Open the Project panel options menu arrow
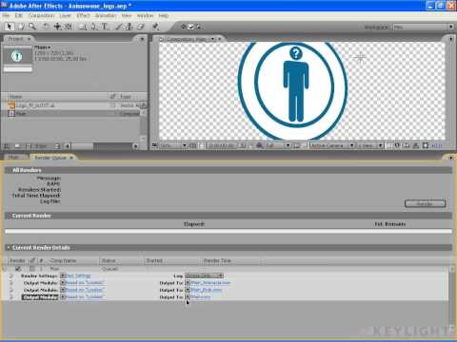The height and width of the screenshot is (342, 457). click(x=142, y=39)
